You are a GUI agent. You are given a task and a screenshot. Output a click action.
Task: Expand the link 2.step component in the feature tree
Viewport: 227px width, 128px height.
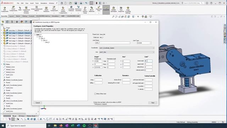1,36
